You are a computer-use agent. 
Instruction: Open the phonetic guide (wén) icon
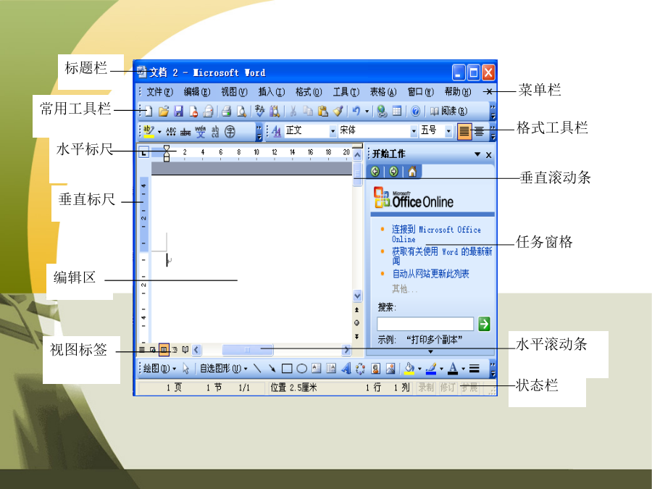click(201, 132)
